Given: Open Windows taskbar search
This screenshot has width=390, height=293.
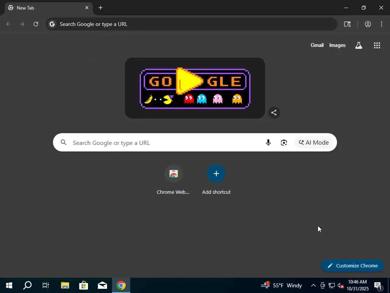Looking at the screenshot, I should click(27, 285).
